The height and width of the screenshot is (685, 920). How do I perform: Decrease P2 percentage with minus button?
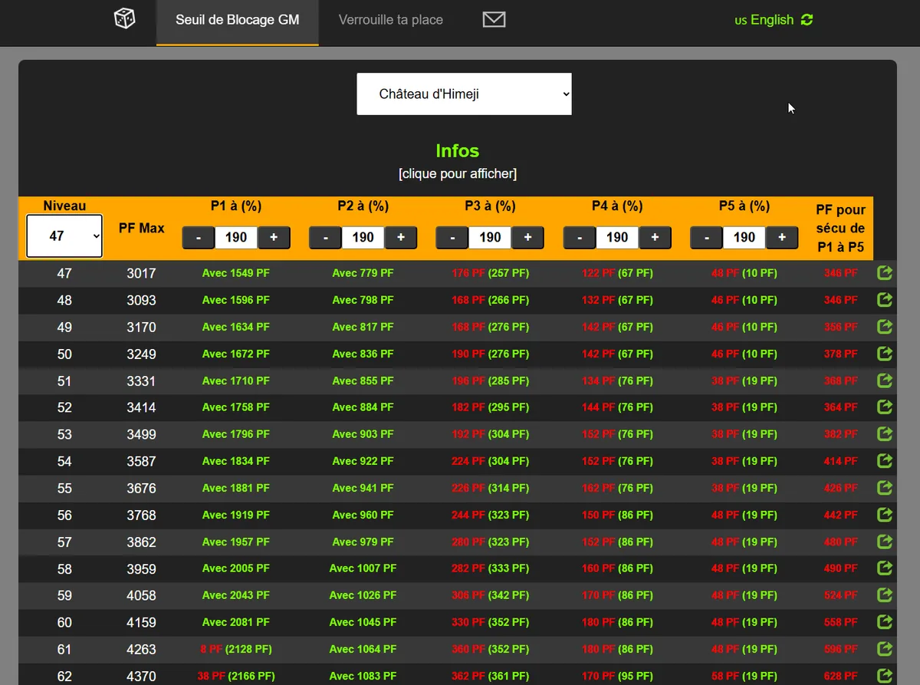click(326, 238)
